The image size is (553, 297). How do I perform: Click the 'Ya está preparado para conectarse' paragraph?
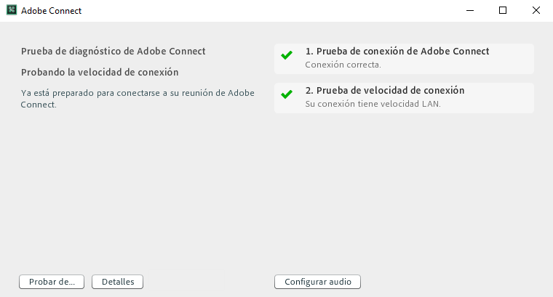tap(138, 98)
